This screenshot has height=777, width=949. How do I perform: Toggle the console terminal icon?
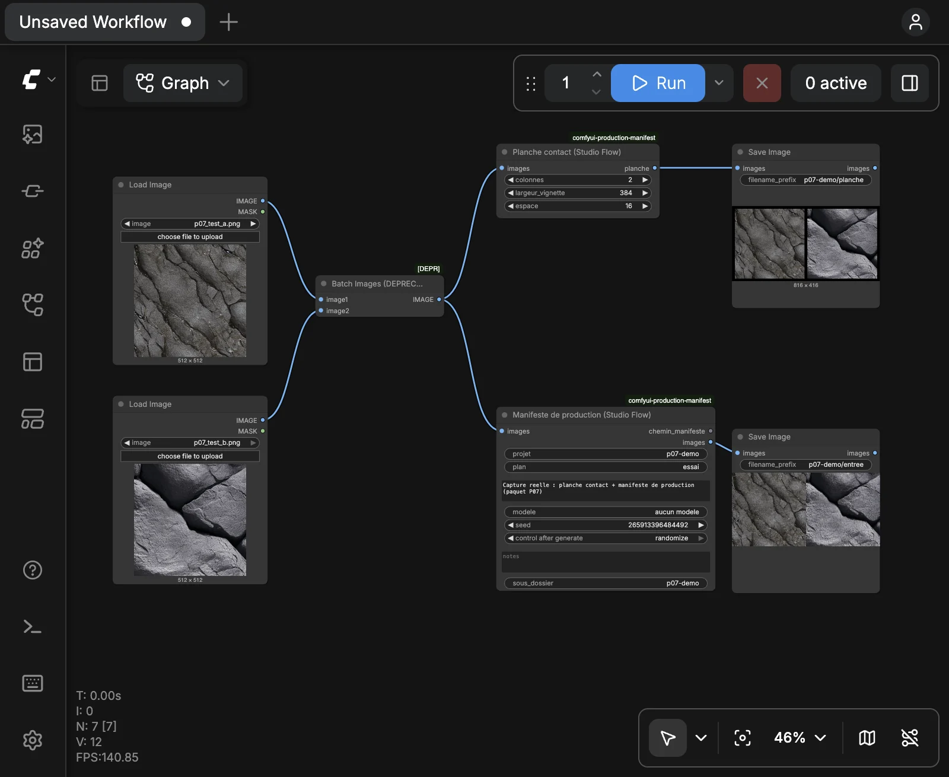coord(33,627)
